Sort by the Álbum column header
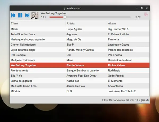This screenshot has height=122, width=159. pyautogui.click(x=128, y=23)
